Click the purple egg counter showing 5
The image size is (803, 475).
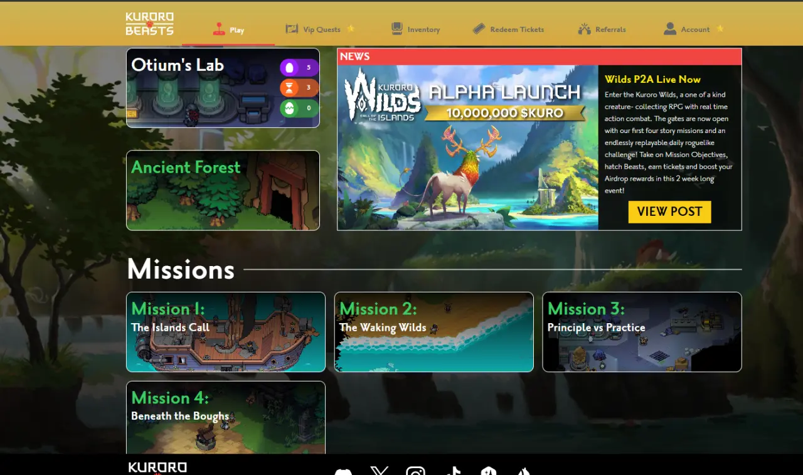[299, 67]
